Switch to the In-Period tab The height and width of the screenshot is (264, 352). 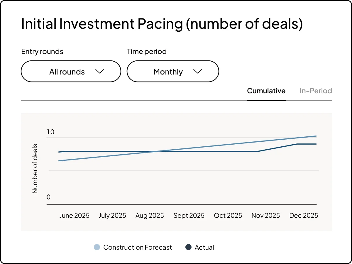pyautogui.click(x=316, y=91)
